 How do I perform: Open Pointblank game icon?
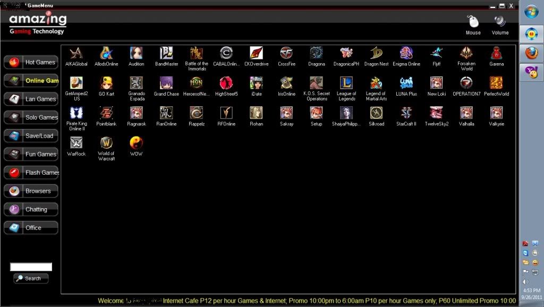pyautogui.click(x=106, y=113)
